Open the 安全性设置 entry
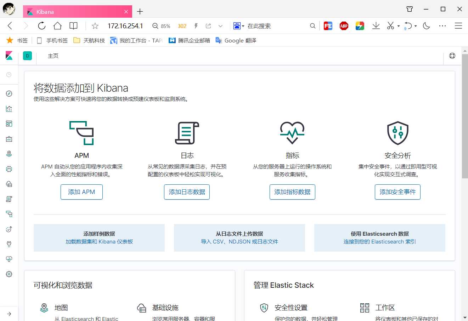Viewport: 468px width, 321px height. tap(291, 308)
